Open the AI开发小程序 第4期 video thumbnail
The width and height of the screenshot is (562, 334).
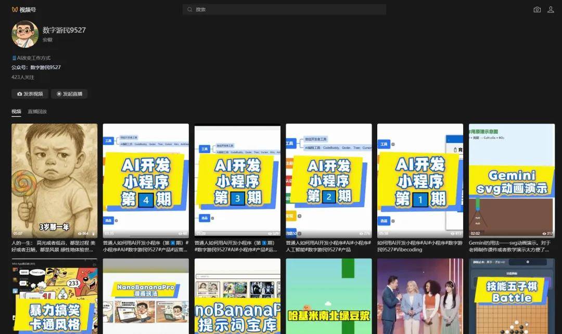(x=146, y=180)
